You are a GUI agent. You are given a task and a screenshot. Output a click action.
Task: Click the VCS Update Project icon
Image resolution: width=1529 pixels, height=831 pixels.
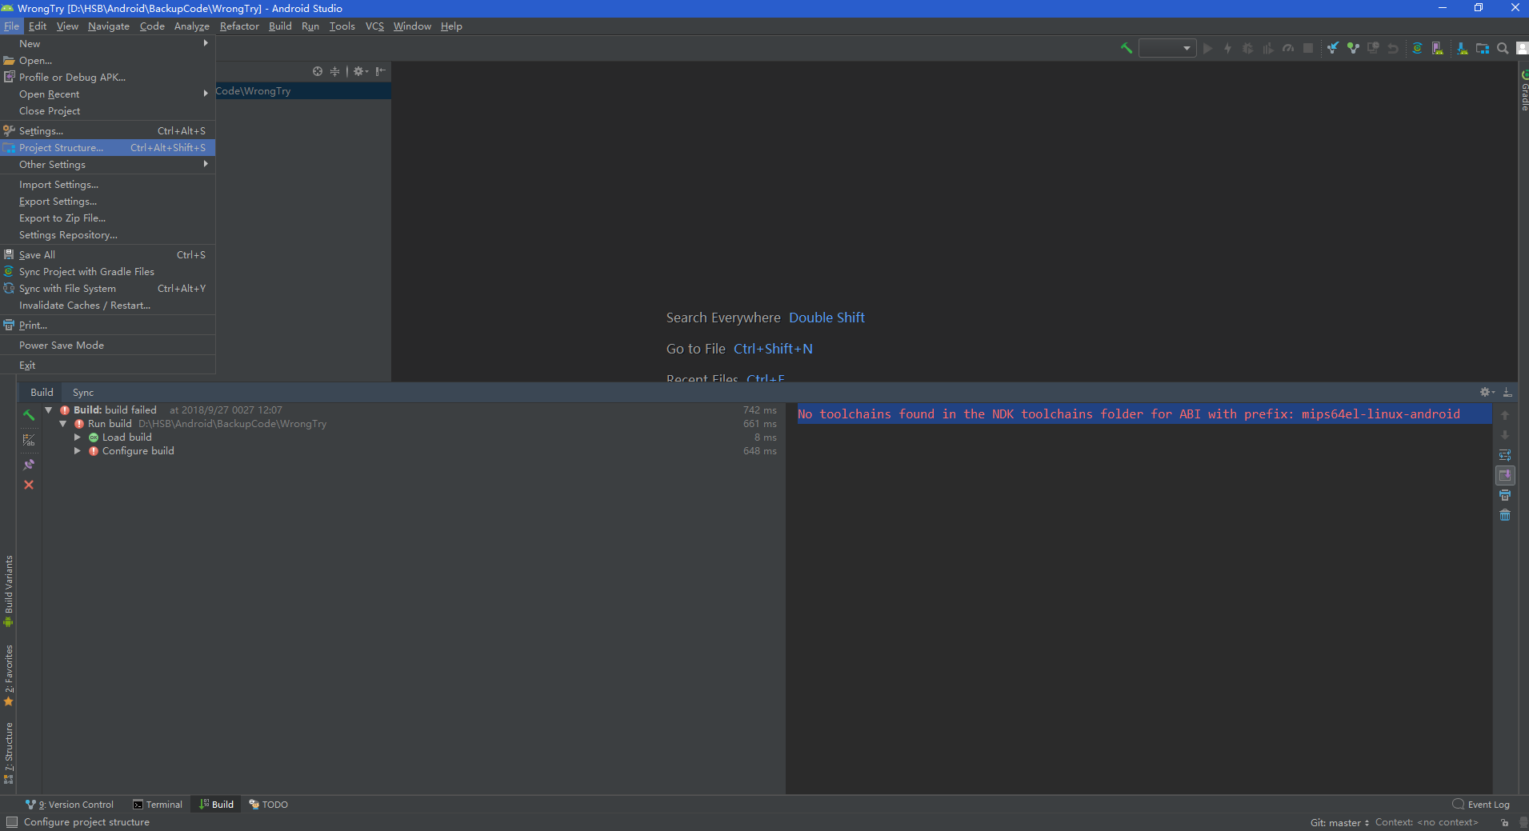click(x=1332, y=48)
